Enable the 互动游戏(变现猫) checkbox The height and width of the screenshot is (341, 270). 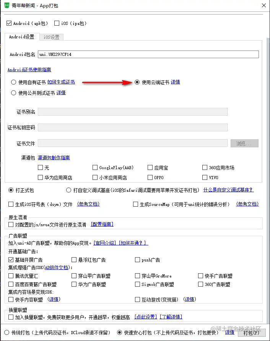[x=137, y=299]
